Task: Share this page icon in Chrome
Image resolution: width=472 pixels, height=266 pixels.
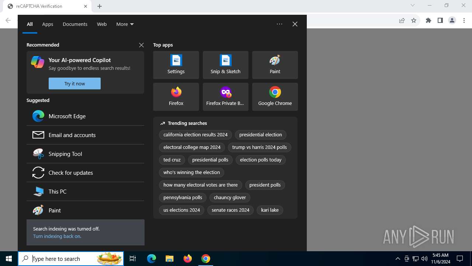Action: click(402, 20)
